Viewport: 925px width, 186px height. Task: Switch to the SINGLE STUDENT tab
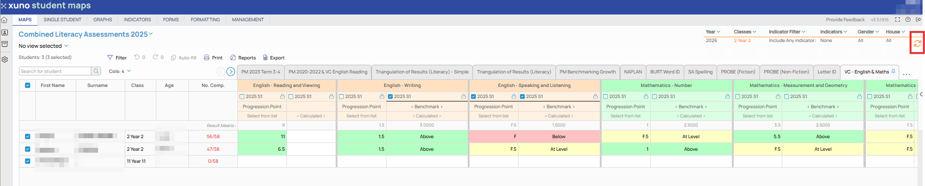tap(62, 20)
